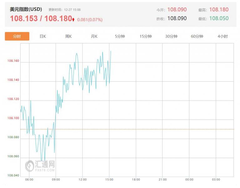The image size is (240, 188).
Task: Switch to the 日K daily chart tab
Action: (x=43, y=36)
